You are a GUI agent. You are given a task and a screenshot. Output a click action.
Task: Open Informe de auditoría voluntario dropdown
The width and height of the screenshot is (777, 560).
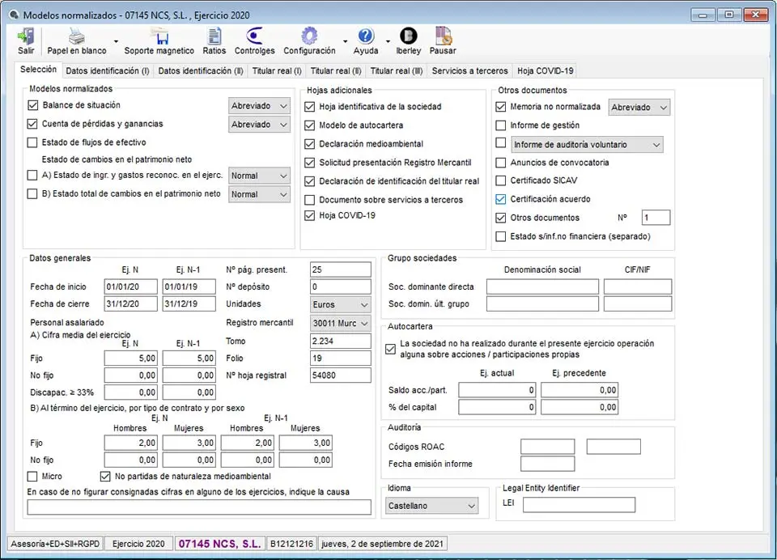pos(587,145)
